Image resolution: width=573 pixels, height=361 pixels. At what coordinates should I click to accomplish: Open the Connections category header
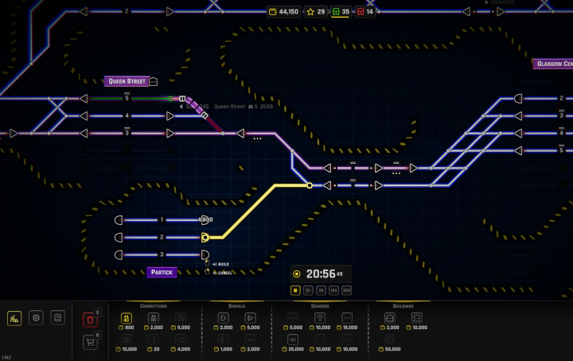(153, 305)
